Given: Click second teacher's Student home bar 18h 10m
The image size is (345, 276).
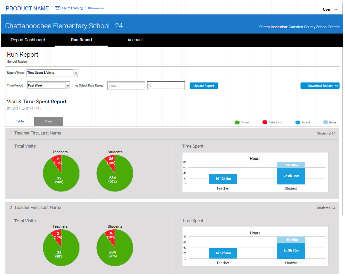Looking at the screenshot, I should point(291,240).
